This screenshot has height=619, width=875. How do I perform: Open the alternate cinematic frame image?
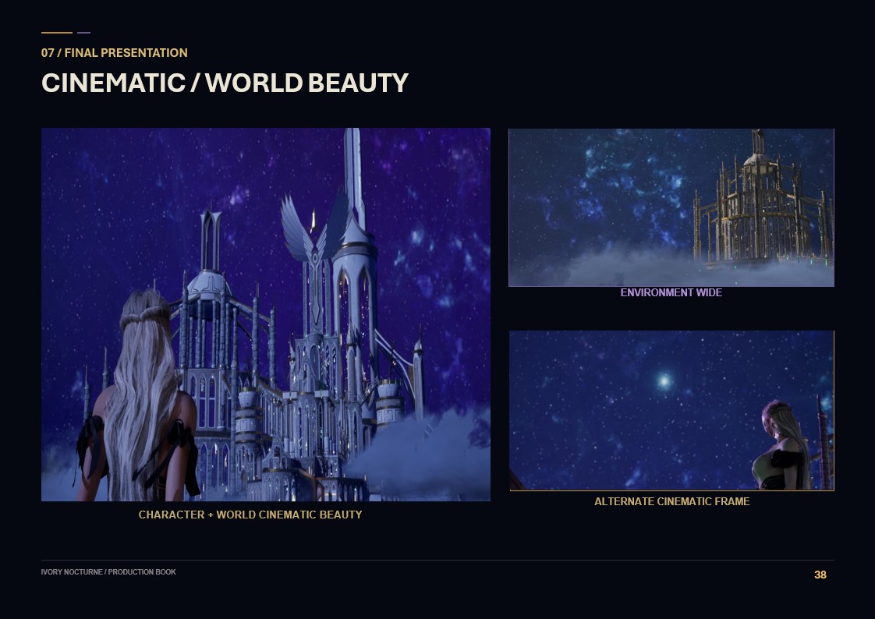[x=672, y=410]
